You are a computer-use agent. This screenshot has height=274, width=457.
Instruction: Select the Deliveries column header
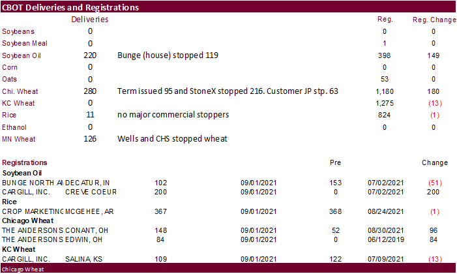click(x=89, y=20)
